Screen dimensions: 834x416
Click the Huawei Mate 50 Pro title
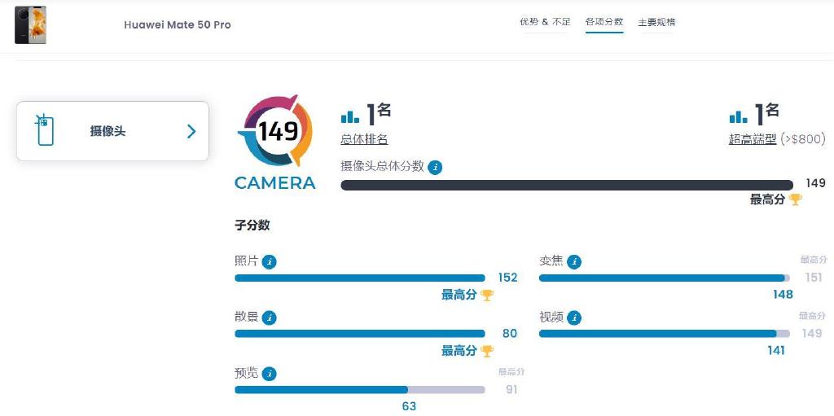177,25
